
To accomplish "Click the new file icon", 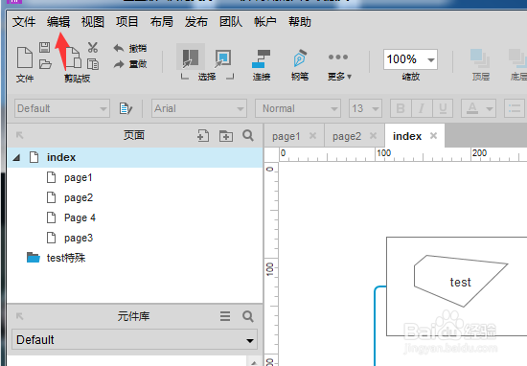I will coord(25,57).
